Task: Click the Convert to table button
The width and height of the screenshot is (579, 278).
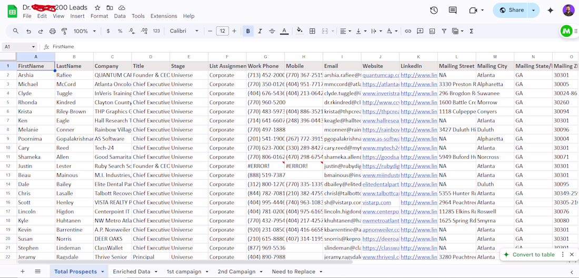Action: pos(529,254)
